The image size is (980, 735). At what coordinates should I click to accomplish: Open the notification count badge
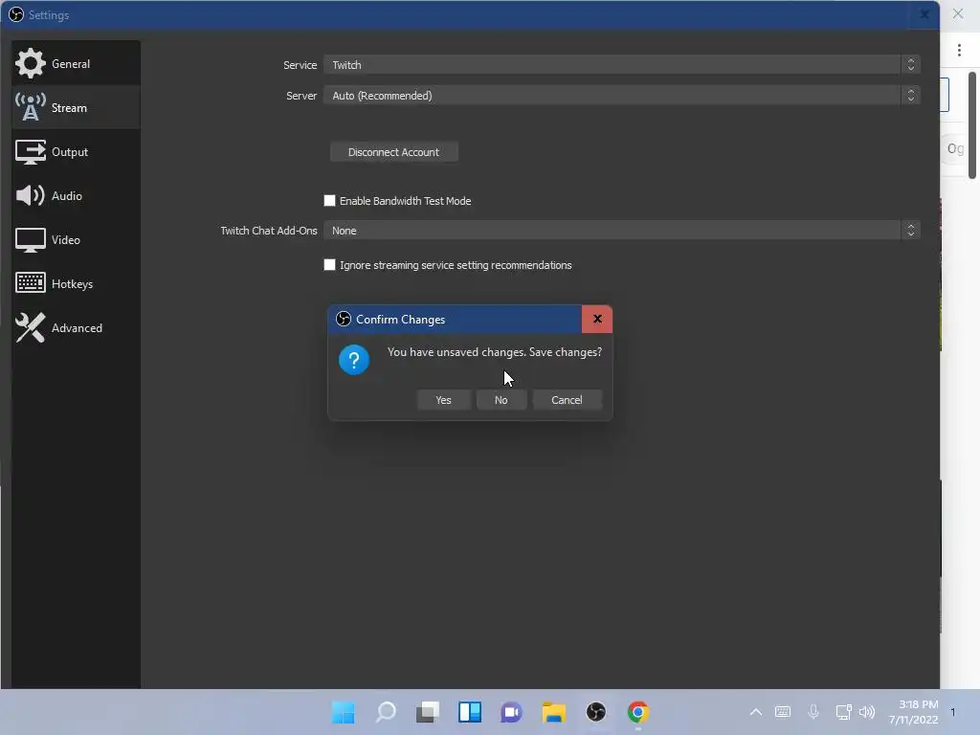[x=953, y=712]
